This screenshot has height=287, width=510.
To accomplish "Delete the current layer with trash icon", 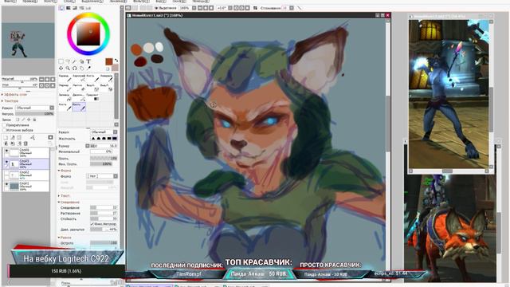I will [25, 143].
